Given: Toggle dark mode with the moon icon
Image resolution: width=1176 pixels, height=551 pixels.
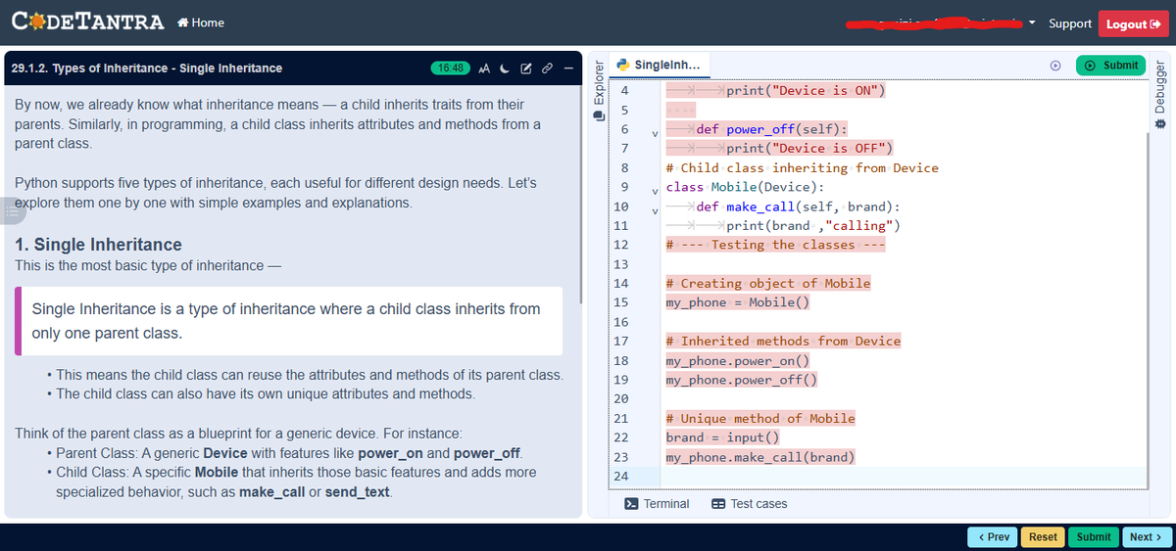Looking at the screenshot, I should click(x=505, y=69).
